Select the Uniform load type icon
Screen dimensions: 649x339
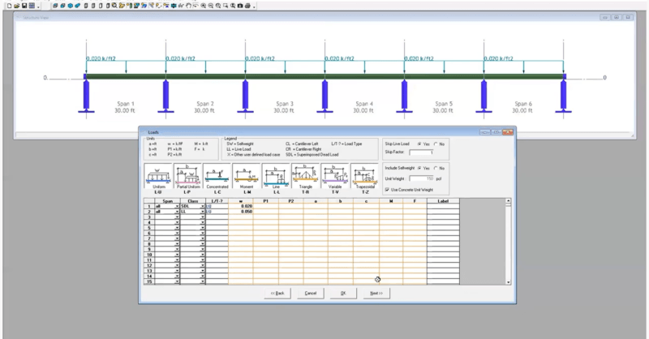158,177
